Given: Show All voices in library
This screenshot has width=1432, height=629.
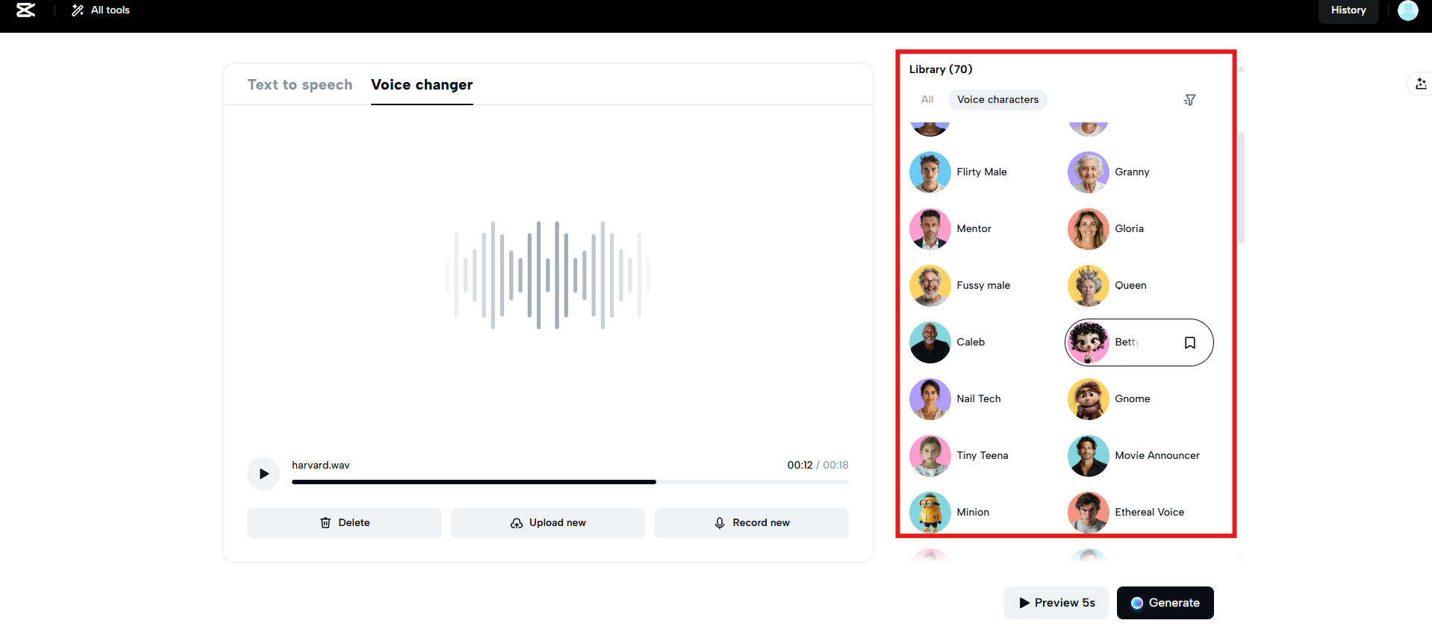Looking at the screenshot, I should [x=927, y=99].
